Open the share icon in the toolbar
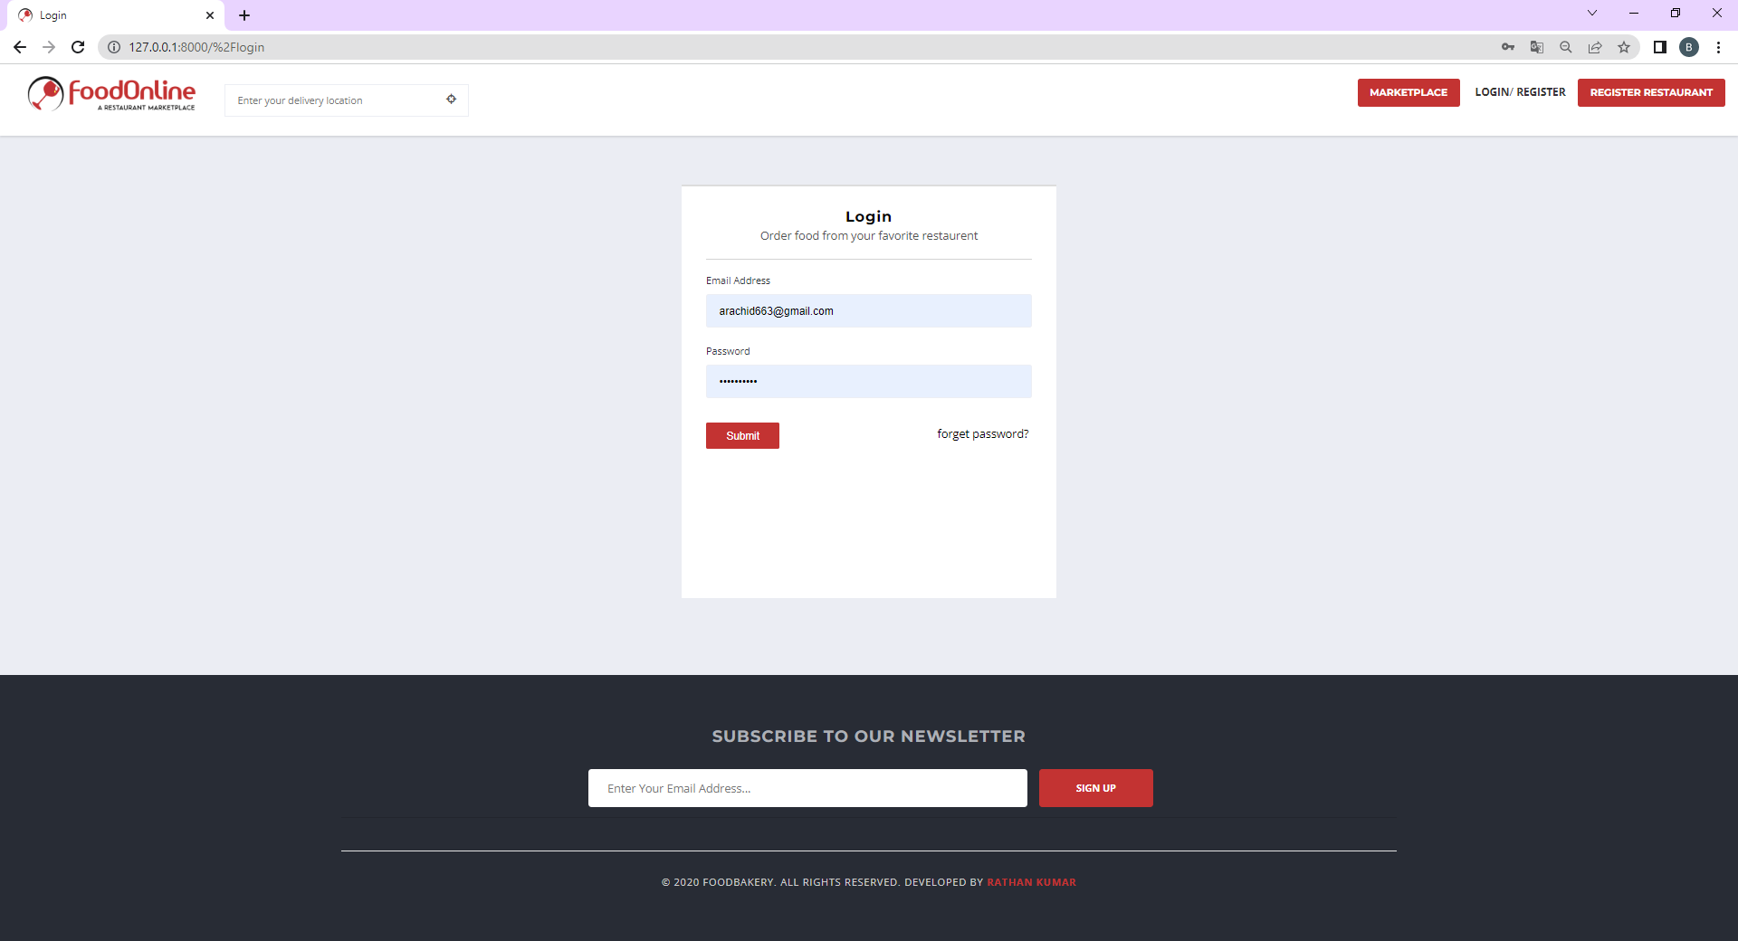 coord(1595,47)
